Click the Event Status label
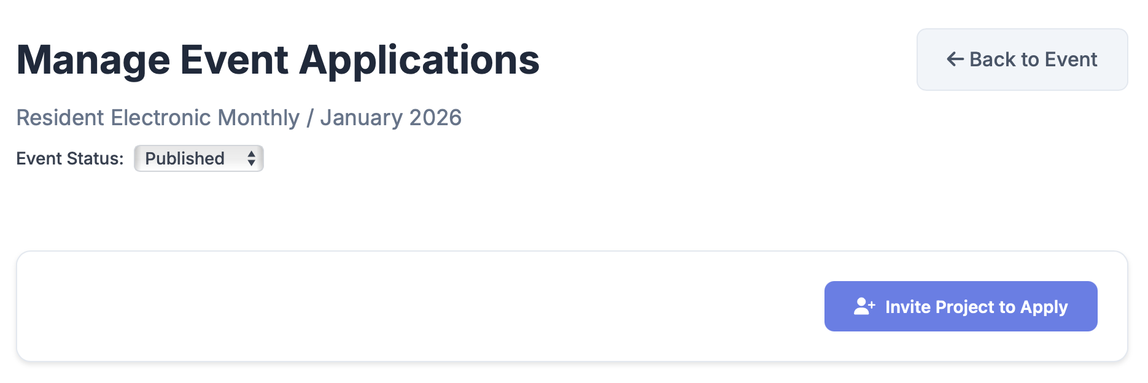The image size is (1148, 383). click(x=70, y=158)
